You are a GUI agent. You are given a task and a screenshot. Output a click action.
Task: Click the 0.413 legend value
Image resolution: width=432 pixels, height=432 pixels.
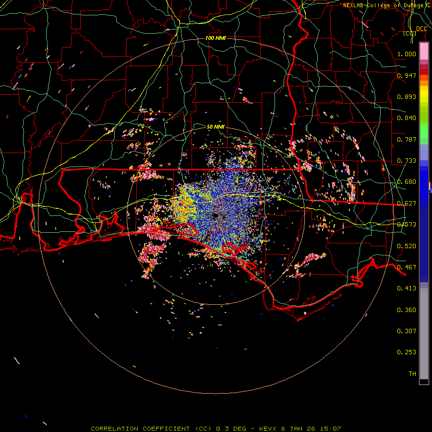(x=407, y=288)
